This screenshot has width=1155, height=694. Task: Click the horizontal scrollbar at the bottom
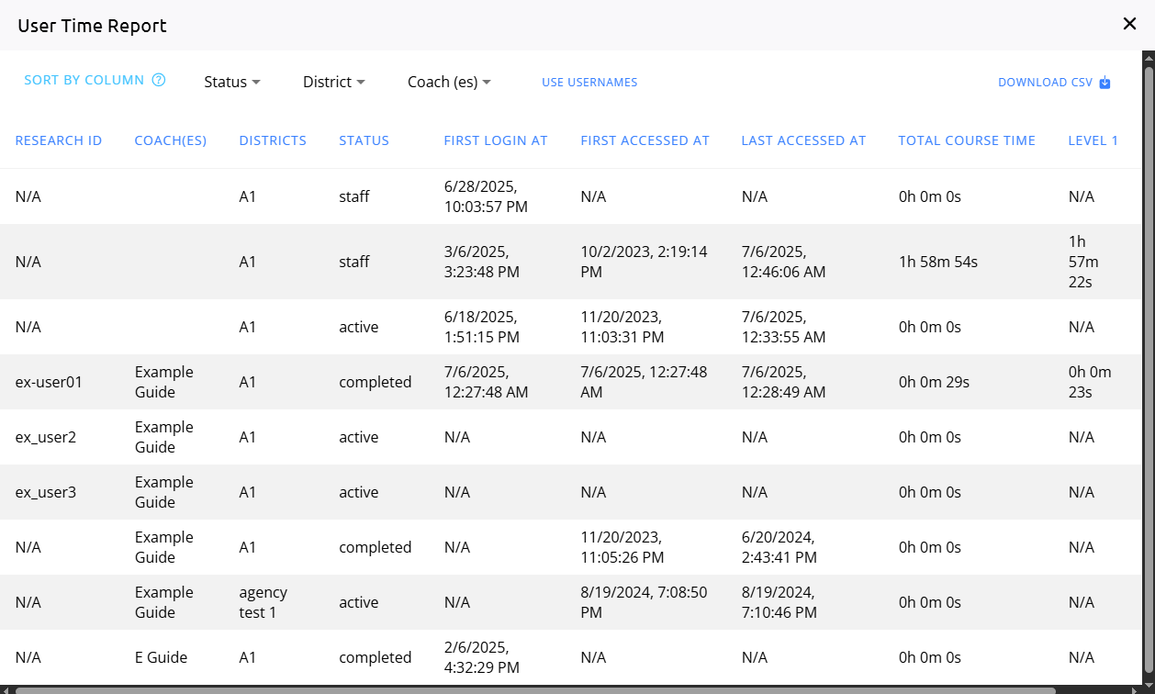(533, 689)
